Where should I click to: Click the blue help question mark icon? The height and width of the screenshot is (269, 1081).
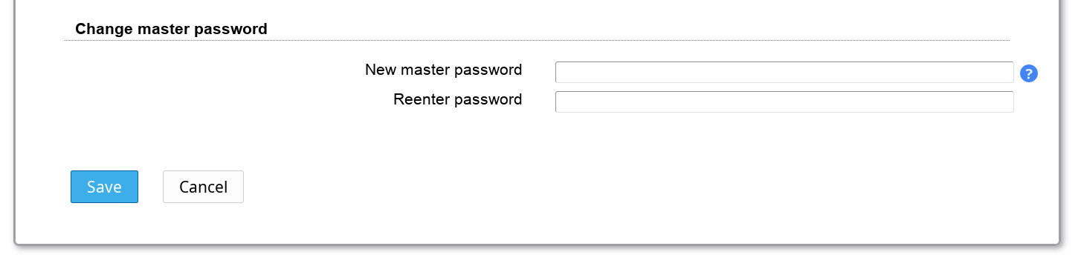1029,73
